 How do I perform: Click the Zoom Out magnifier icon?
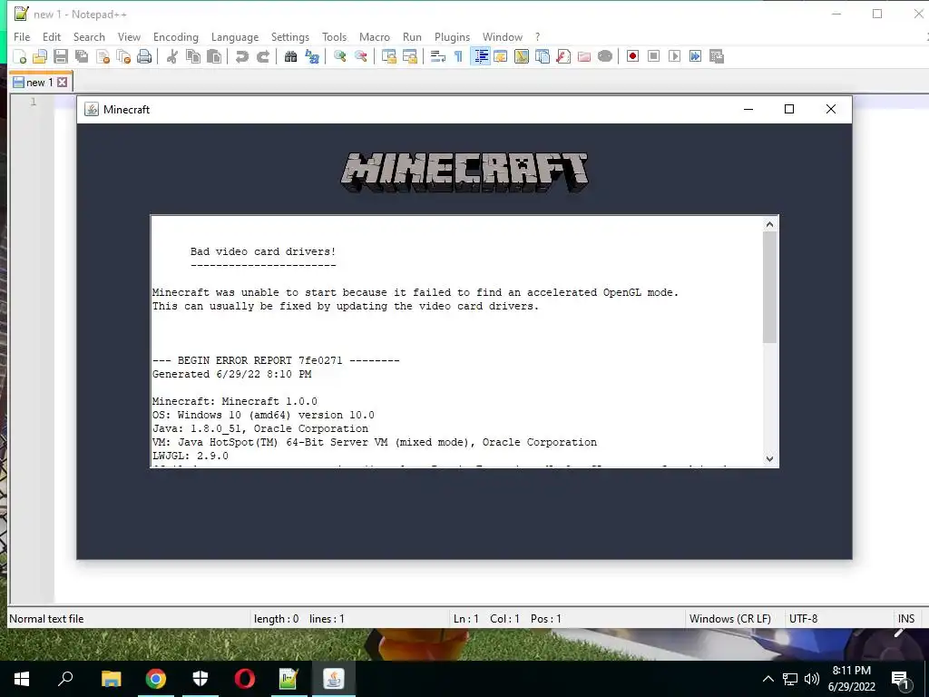[x=360, y=56]
